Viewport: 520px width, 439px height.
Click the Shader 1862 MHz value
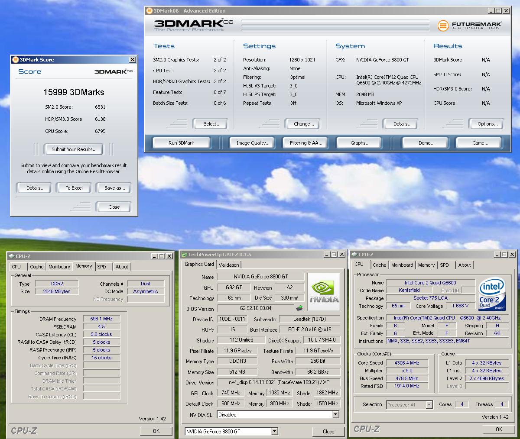click(x=327, y=393)
